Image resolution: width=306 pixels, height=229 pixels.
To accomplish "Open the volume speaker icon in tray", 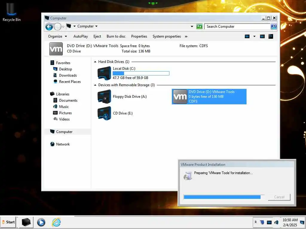I will pos(276,222).
